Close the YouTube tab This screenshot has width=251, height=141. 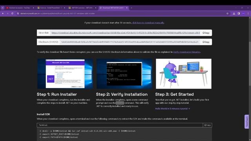point(33,8)
